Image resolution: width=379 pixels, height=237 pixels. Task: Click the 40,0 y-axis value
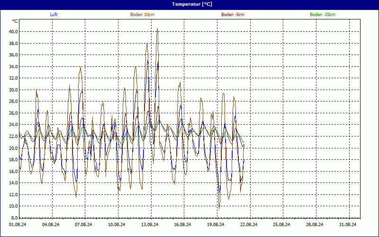click(13, 32)
